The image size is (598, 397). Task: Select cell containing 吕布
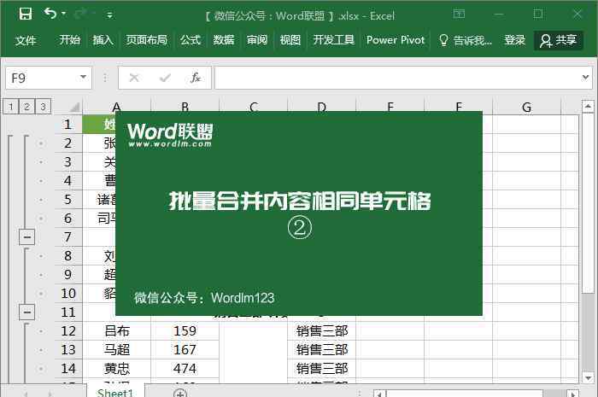[117, 330]
